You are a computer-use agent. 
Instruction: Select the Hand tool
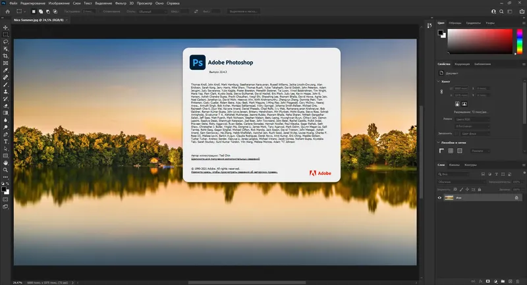tap(5, 163)
